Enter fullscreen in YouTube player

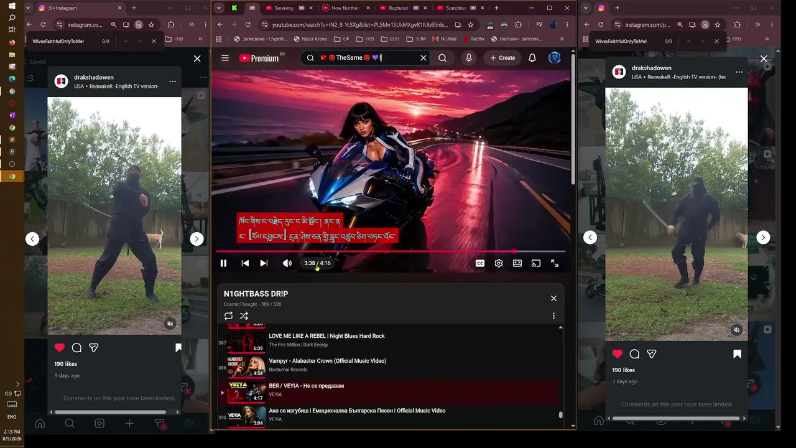coord(555,263)
